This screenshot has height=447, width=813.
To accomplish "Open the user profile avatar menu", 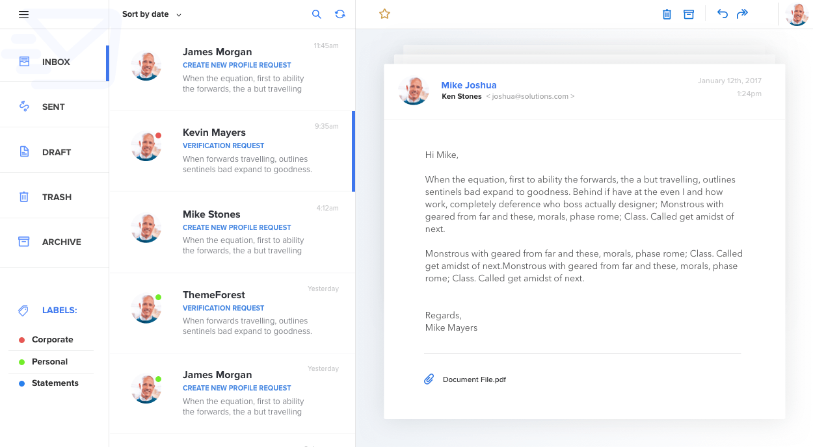I will (797, 14).
